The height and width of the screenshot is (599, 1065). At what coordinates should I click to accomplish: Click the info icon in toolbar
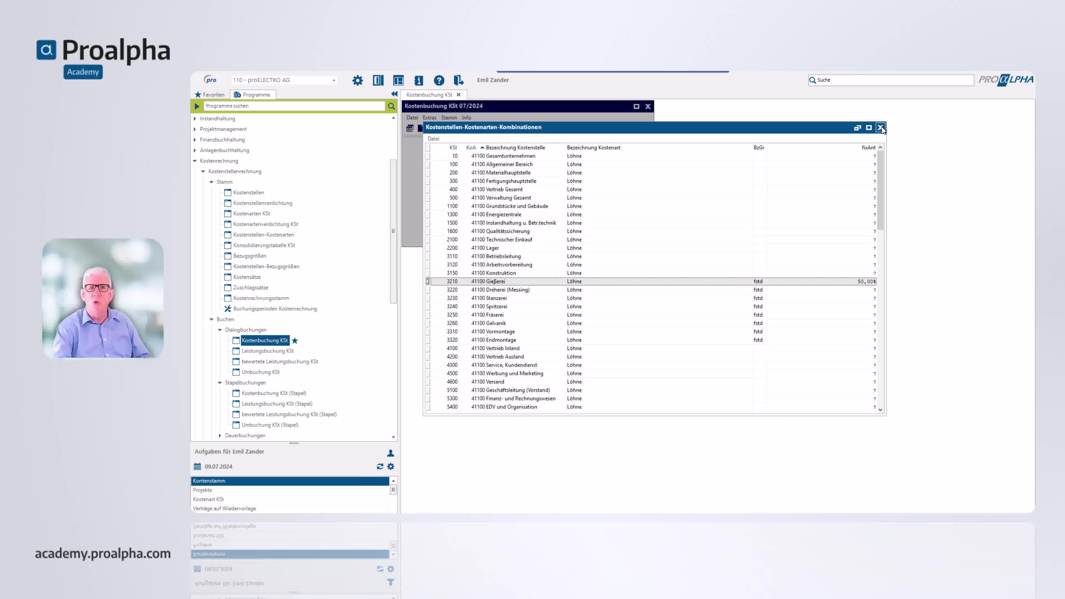[x=419, y=80]
